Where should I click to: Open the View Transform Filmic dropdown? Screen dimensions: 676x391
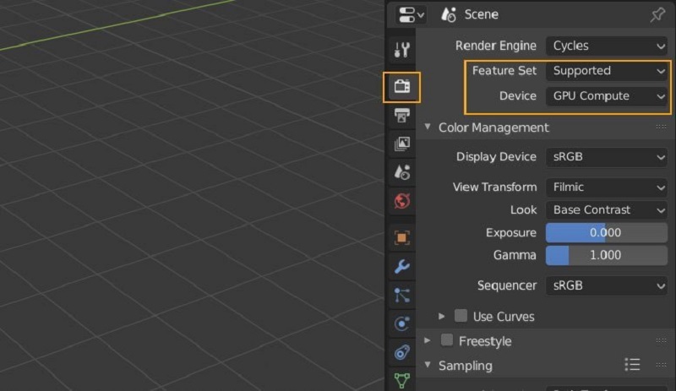pyautogui.click(x=607, y=187)
